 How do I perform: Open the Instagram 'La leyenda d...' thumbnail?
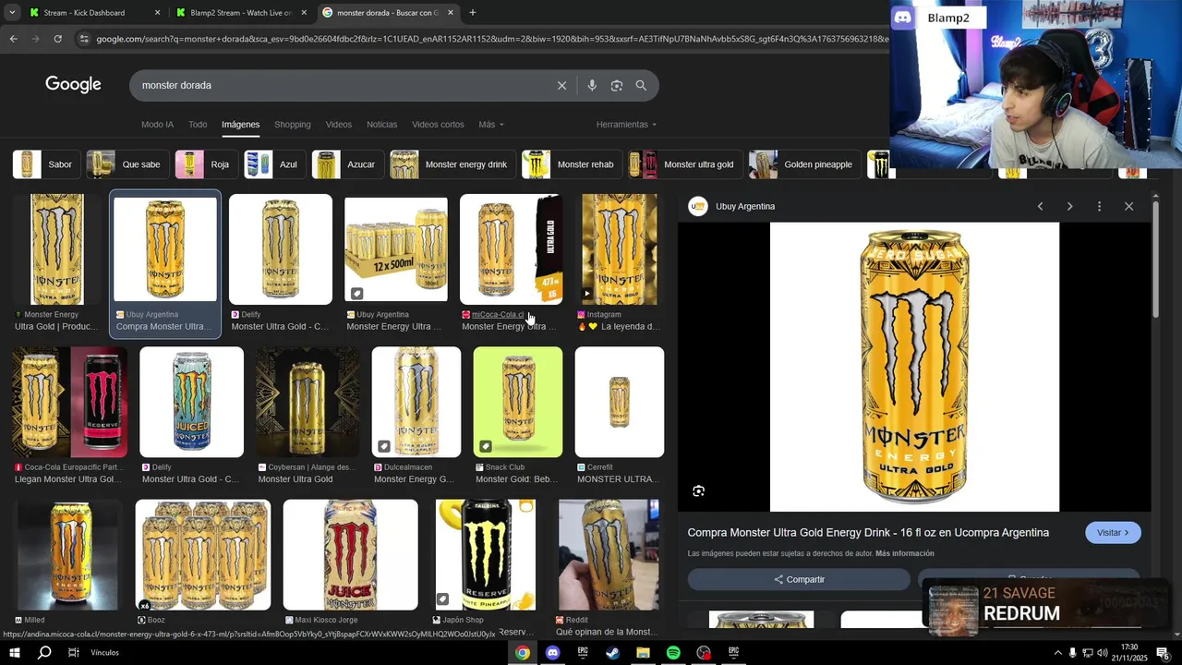tap(620, 249)
